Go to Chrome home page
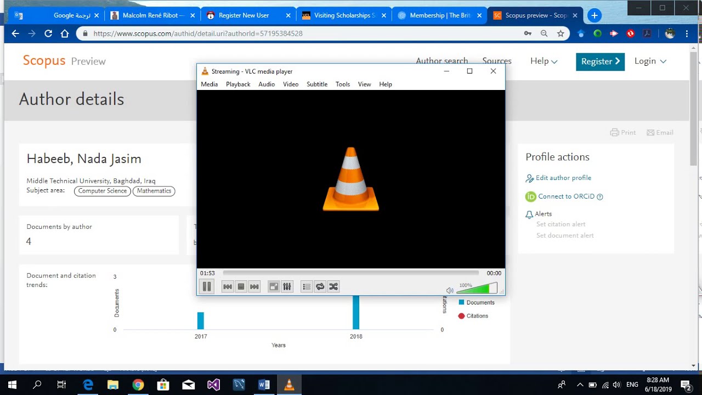This screenshot has height=395, width=702. point(65,33)
